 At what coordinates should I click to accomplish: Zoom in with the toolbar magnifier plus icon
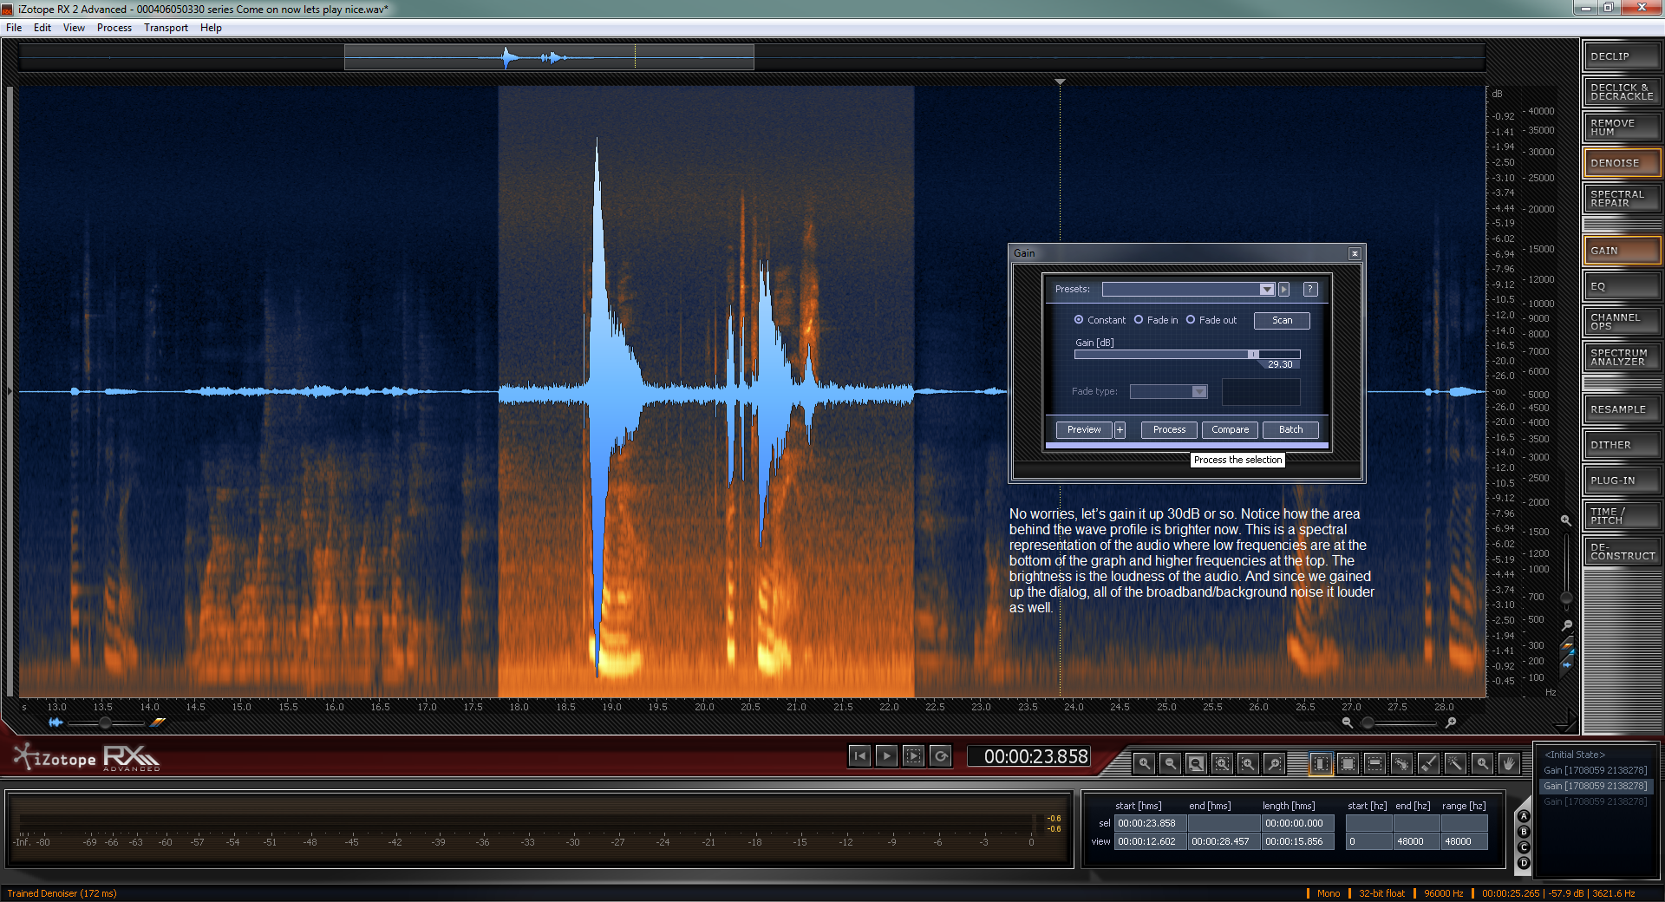click(x=1145, y=763)
